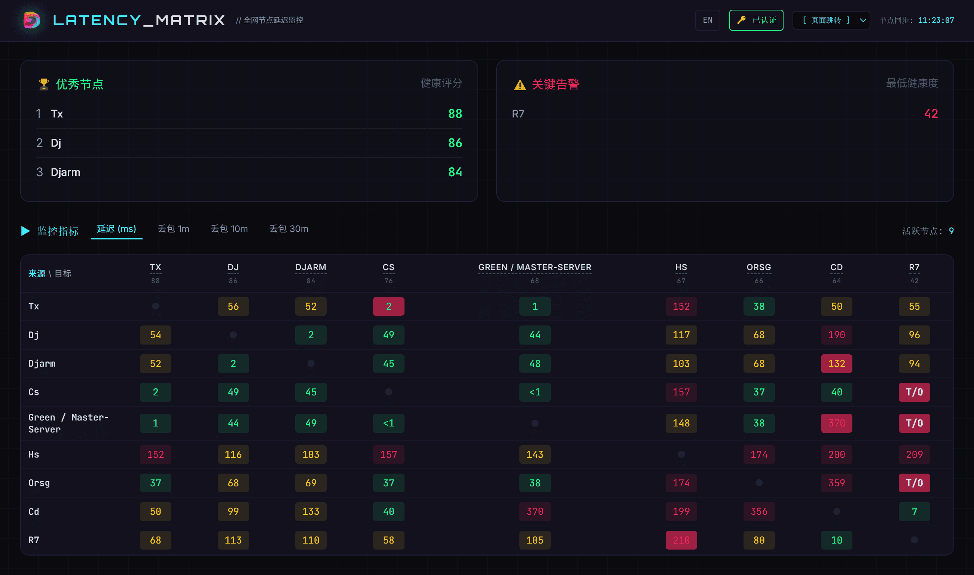This screenshot has height=575, width=974.
Task: Click the GREEN / MASTER-SERVER column header
Action: [535, 267]
